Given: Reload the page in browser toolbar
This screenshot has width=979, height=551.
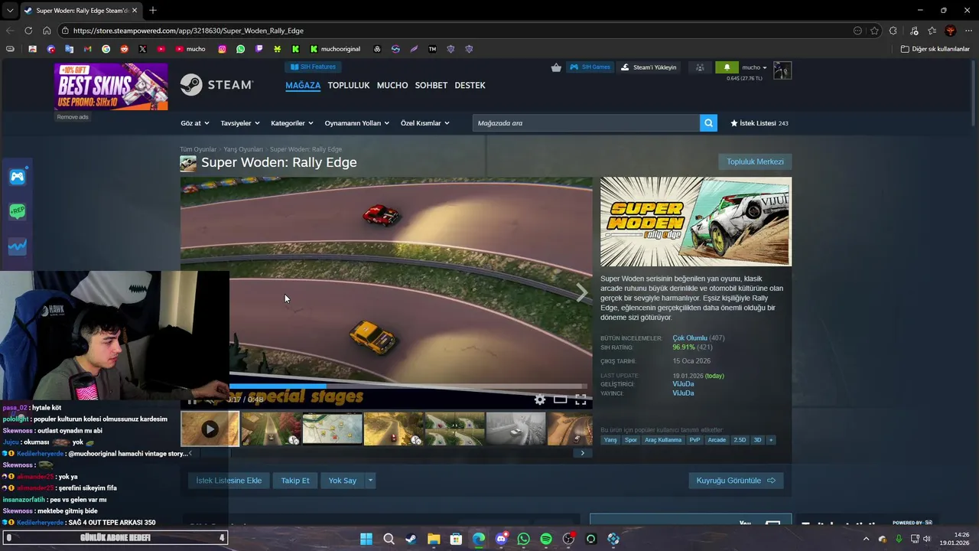Looking at the screenshot, I should (28, 31).
